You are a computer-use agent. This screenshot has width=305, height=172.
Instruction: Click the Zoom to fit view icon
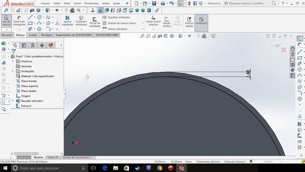click(x=142, y=36)
